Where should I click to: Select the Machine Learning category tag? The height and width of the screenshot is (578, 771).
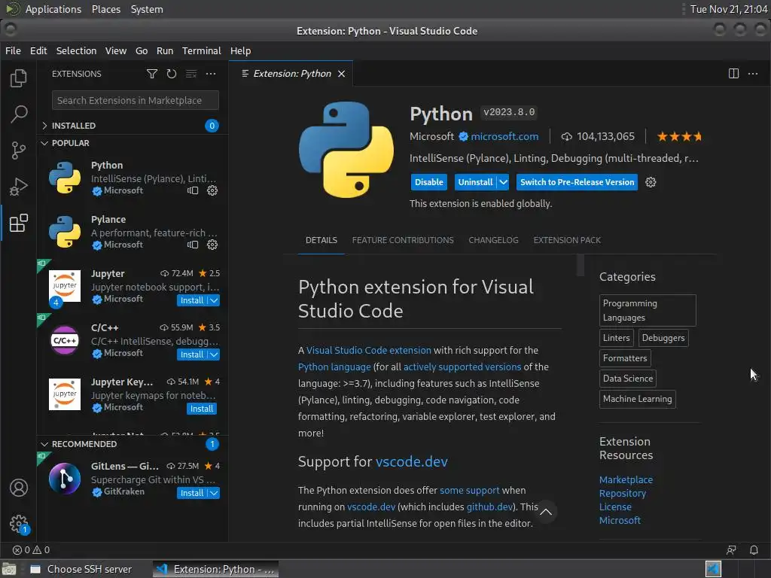tap(637, 399)
